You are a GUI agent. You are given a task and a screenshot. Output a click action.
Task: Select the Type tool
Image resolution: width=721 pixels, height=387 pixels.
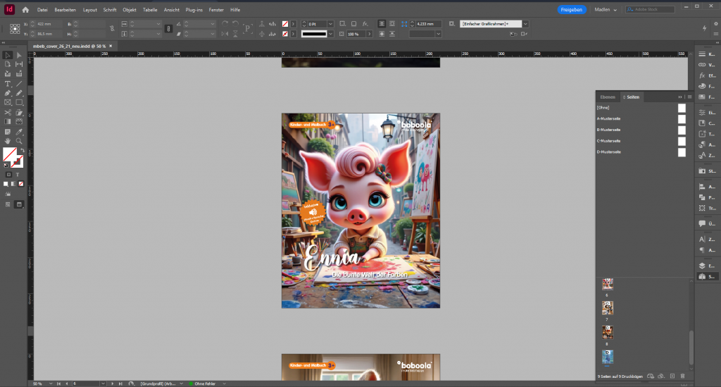[x=7, y=84]
